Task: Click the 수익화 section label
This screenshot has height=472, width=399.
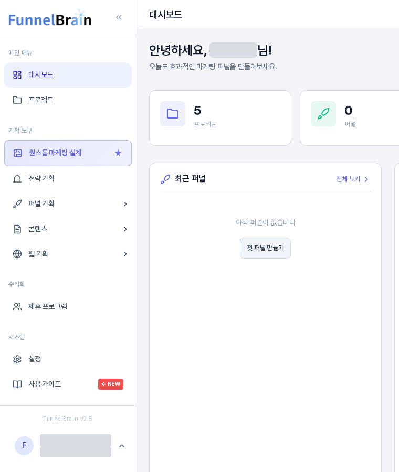Action: coord(17,284)
